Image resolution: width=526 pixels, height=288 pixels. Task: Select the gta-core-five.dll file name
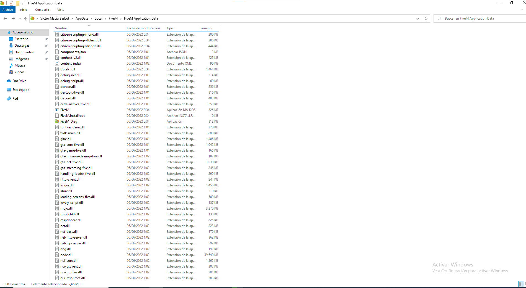(72, 145)
